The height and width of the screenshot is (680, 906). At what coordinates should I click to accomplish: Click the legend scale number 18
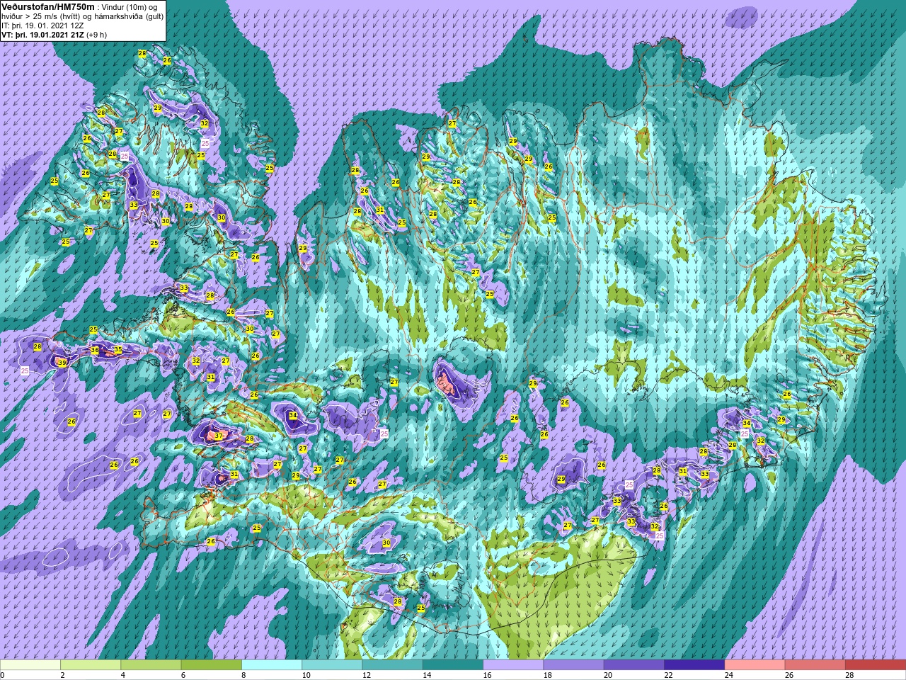pos(547,676)
